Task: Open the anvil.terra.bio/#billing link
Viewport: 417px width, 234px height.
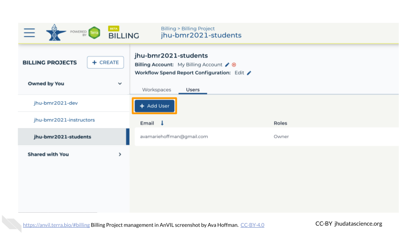Action: pyautogui.click(x=56, y=225)
